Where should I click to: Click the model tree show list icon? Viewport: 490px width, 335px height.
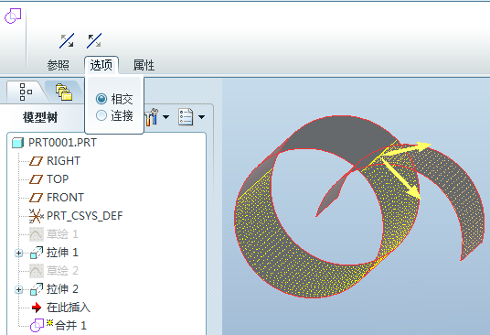[186, 117]
